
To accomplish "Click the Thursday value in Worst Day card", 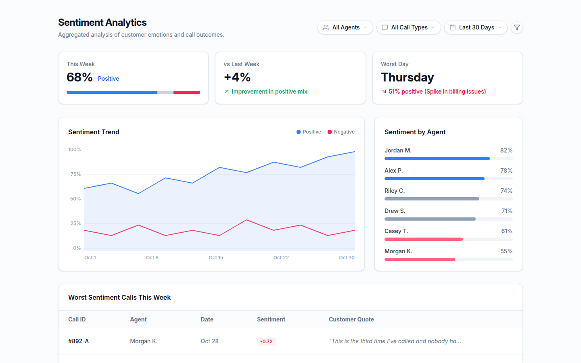I will pyautogui.click(x=408, y=77).
